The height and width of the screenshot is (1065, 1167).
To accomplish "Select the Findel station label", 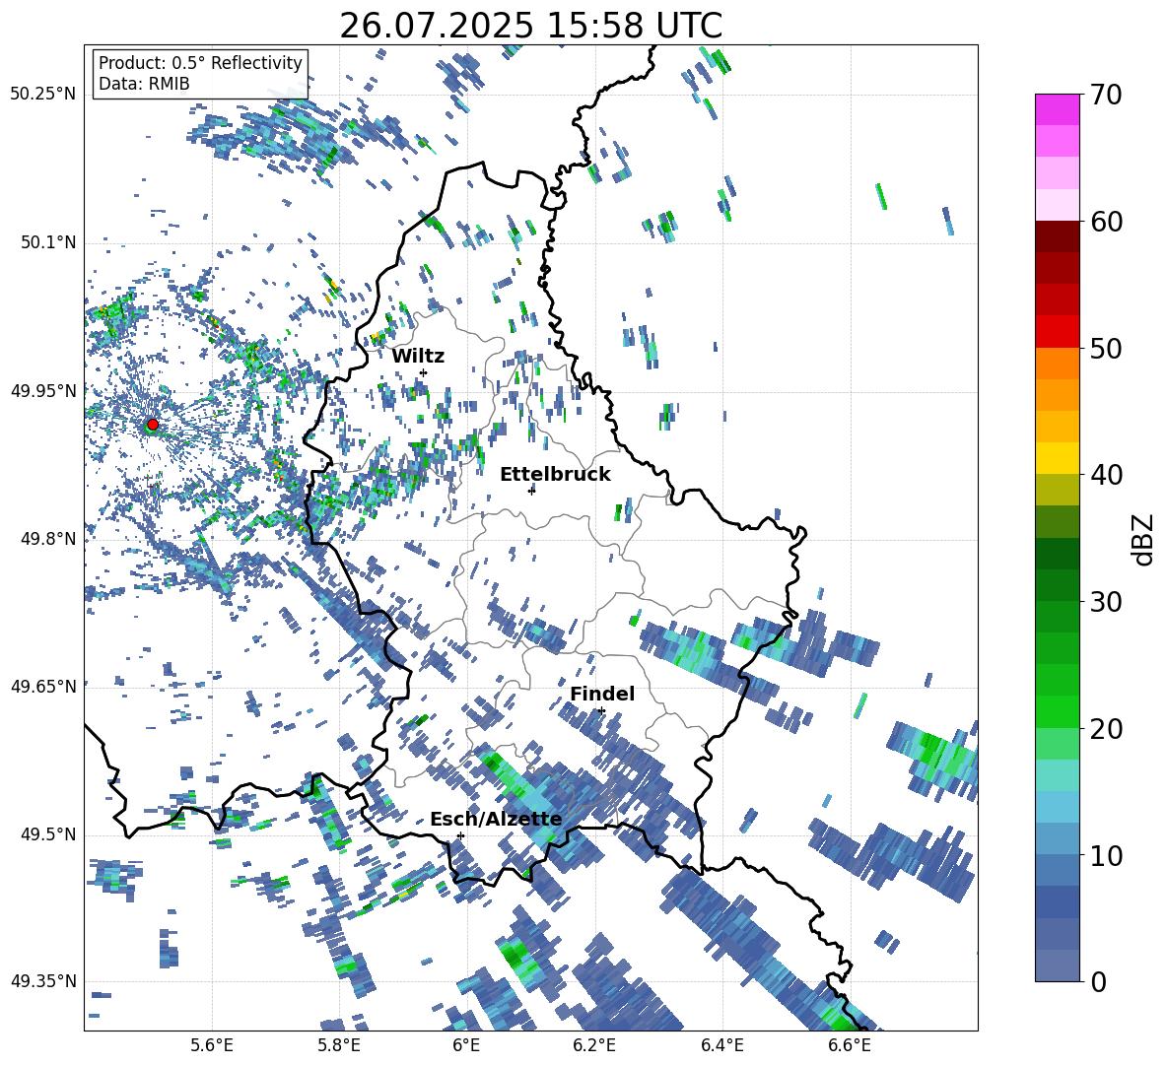I will tap(602, 694).
